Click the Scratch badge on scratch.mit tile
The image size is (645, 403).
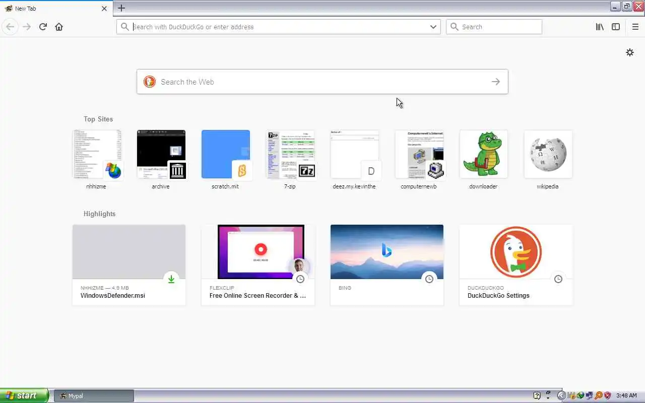point(242,171)
